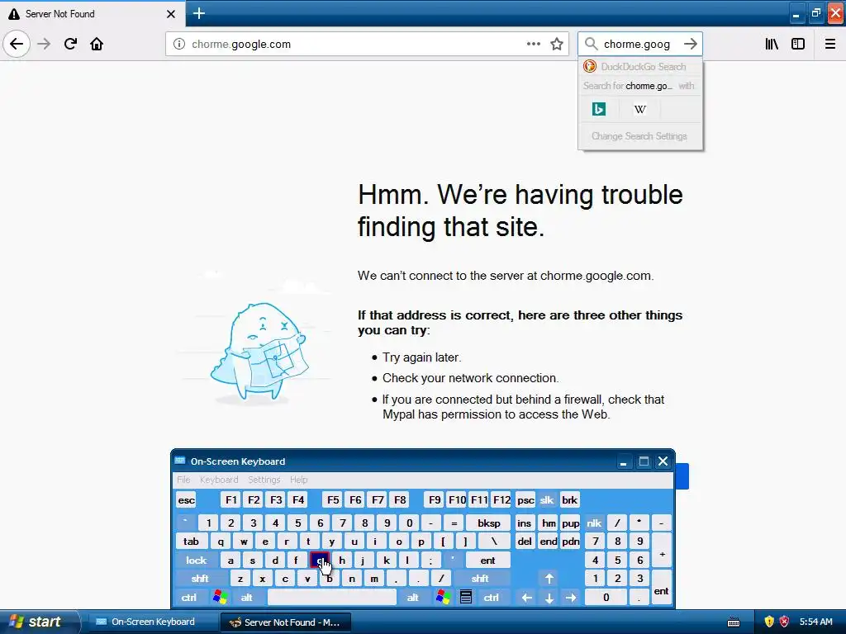The height and width of the screenshot is (634, 846).
Task: Click the right arrow key
Action: tap(571, 598)
